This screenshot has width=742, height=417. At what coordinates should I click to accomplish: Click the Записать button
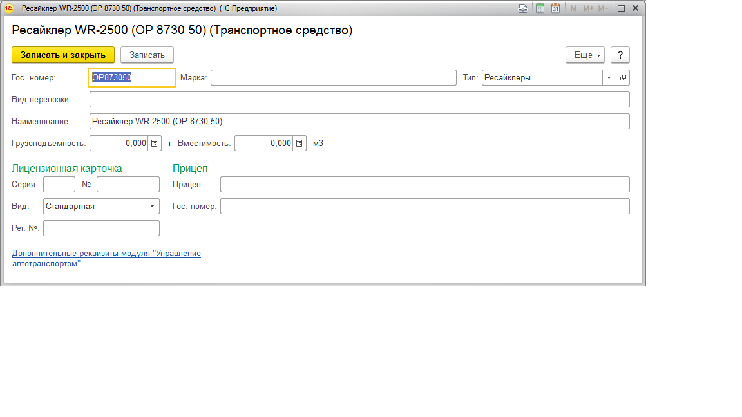click(147, 55)
